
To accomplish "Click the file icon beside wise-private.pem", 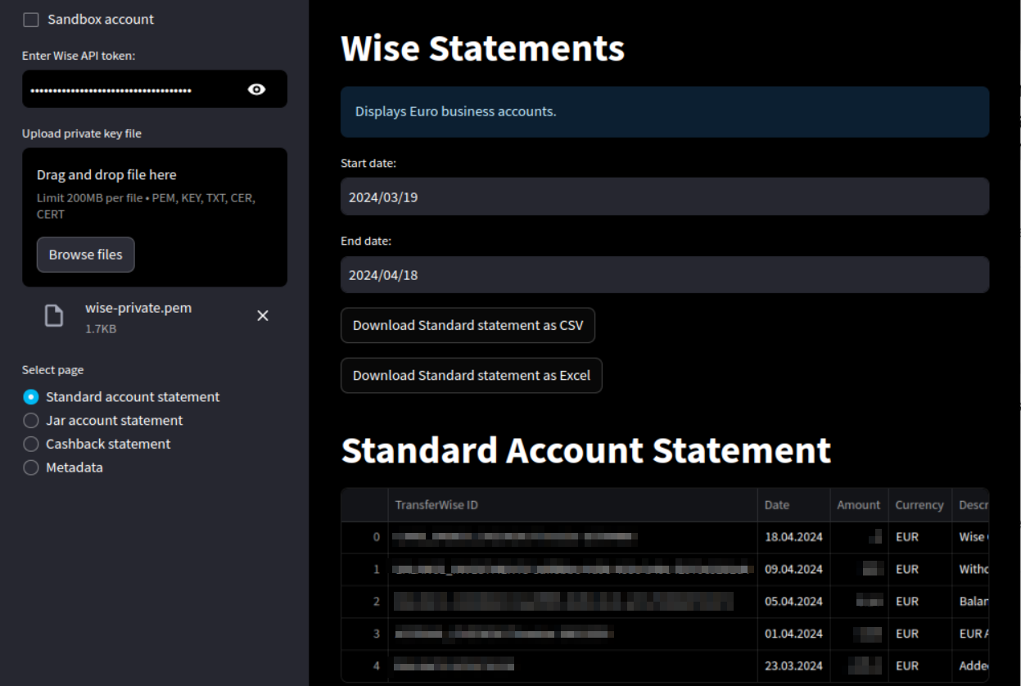I will point(54,316).
